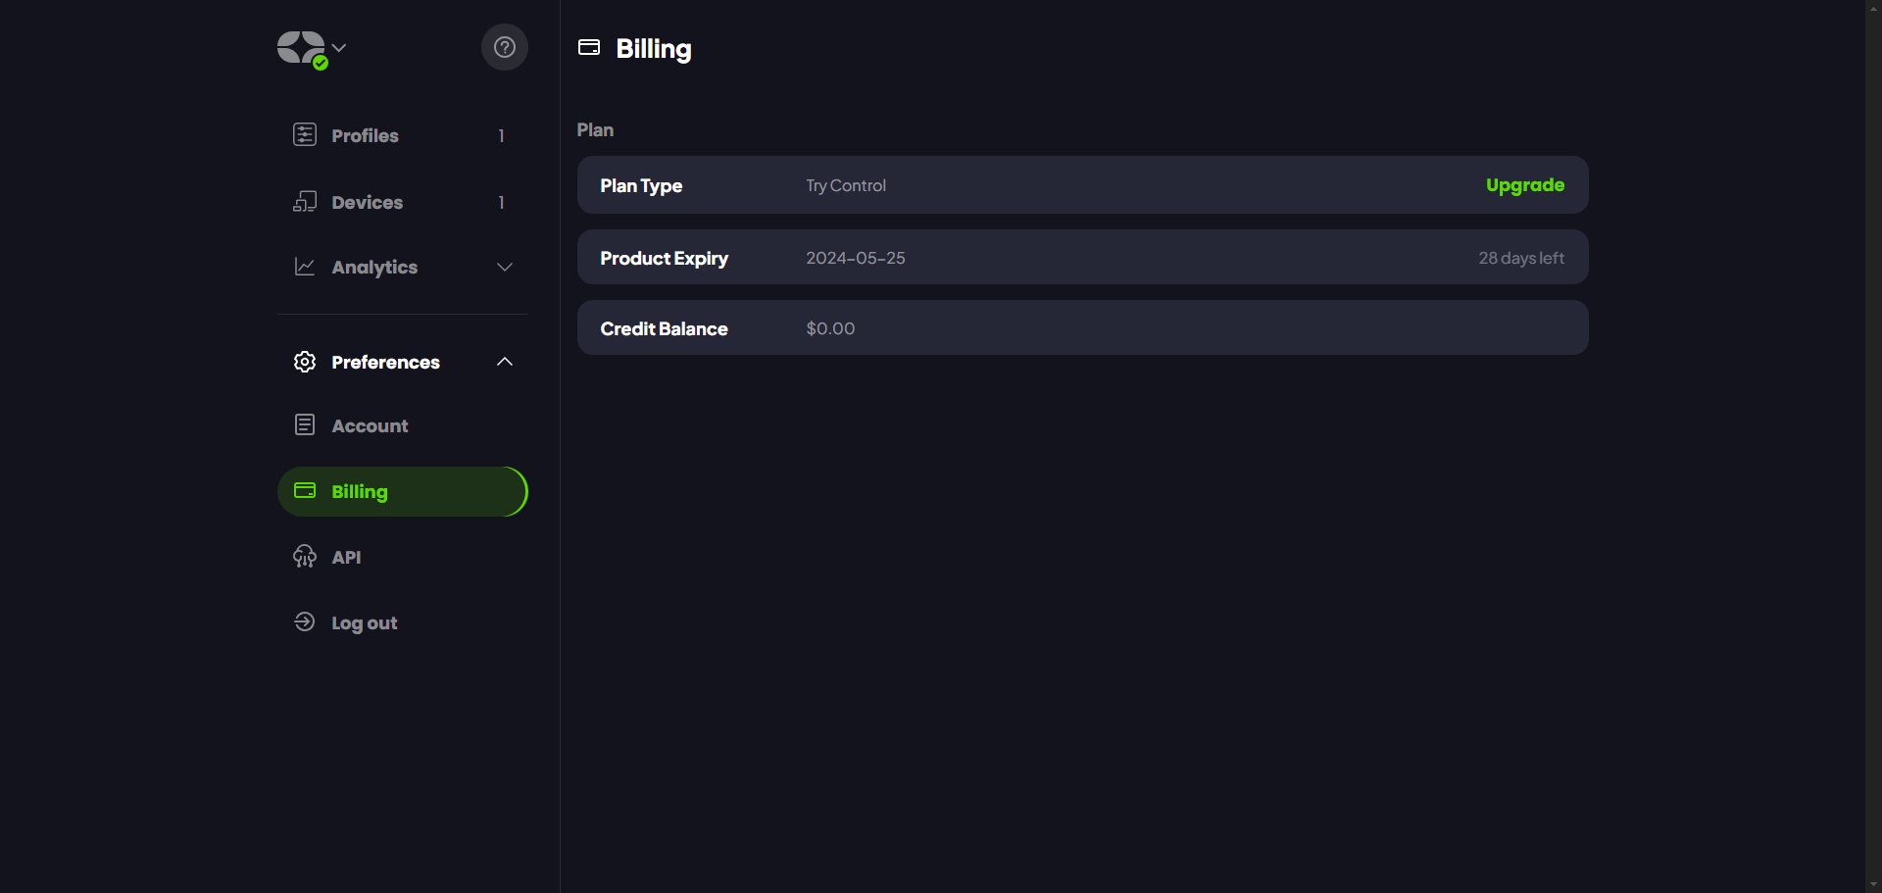Click the Devices sidebar icon
The image size is (1882, 893).
coord(305,202)
